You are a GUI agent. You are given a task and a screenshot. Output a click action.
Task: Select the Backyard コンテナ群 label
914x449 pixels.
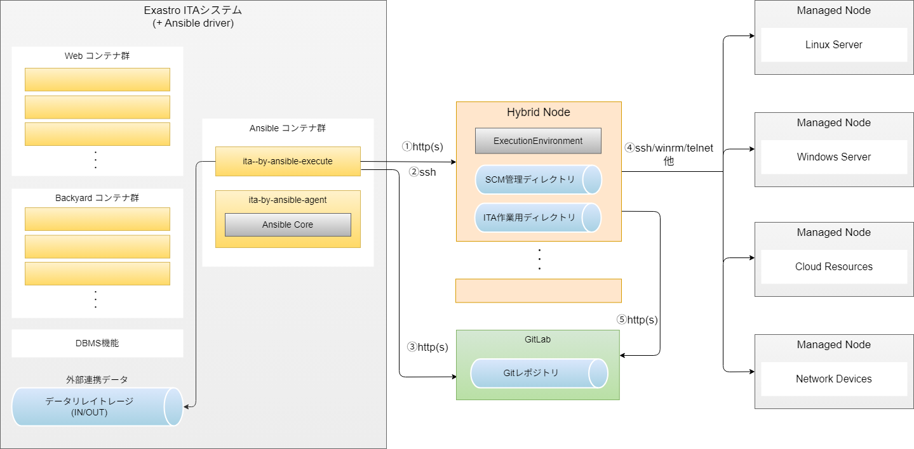[97, 198]
